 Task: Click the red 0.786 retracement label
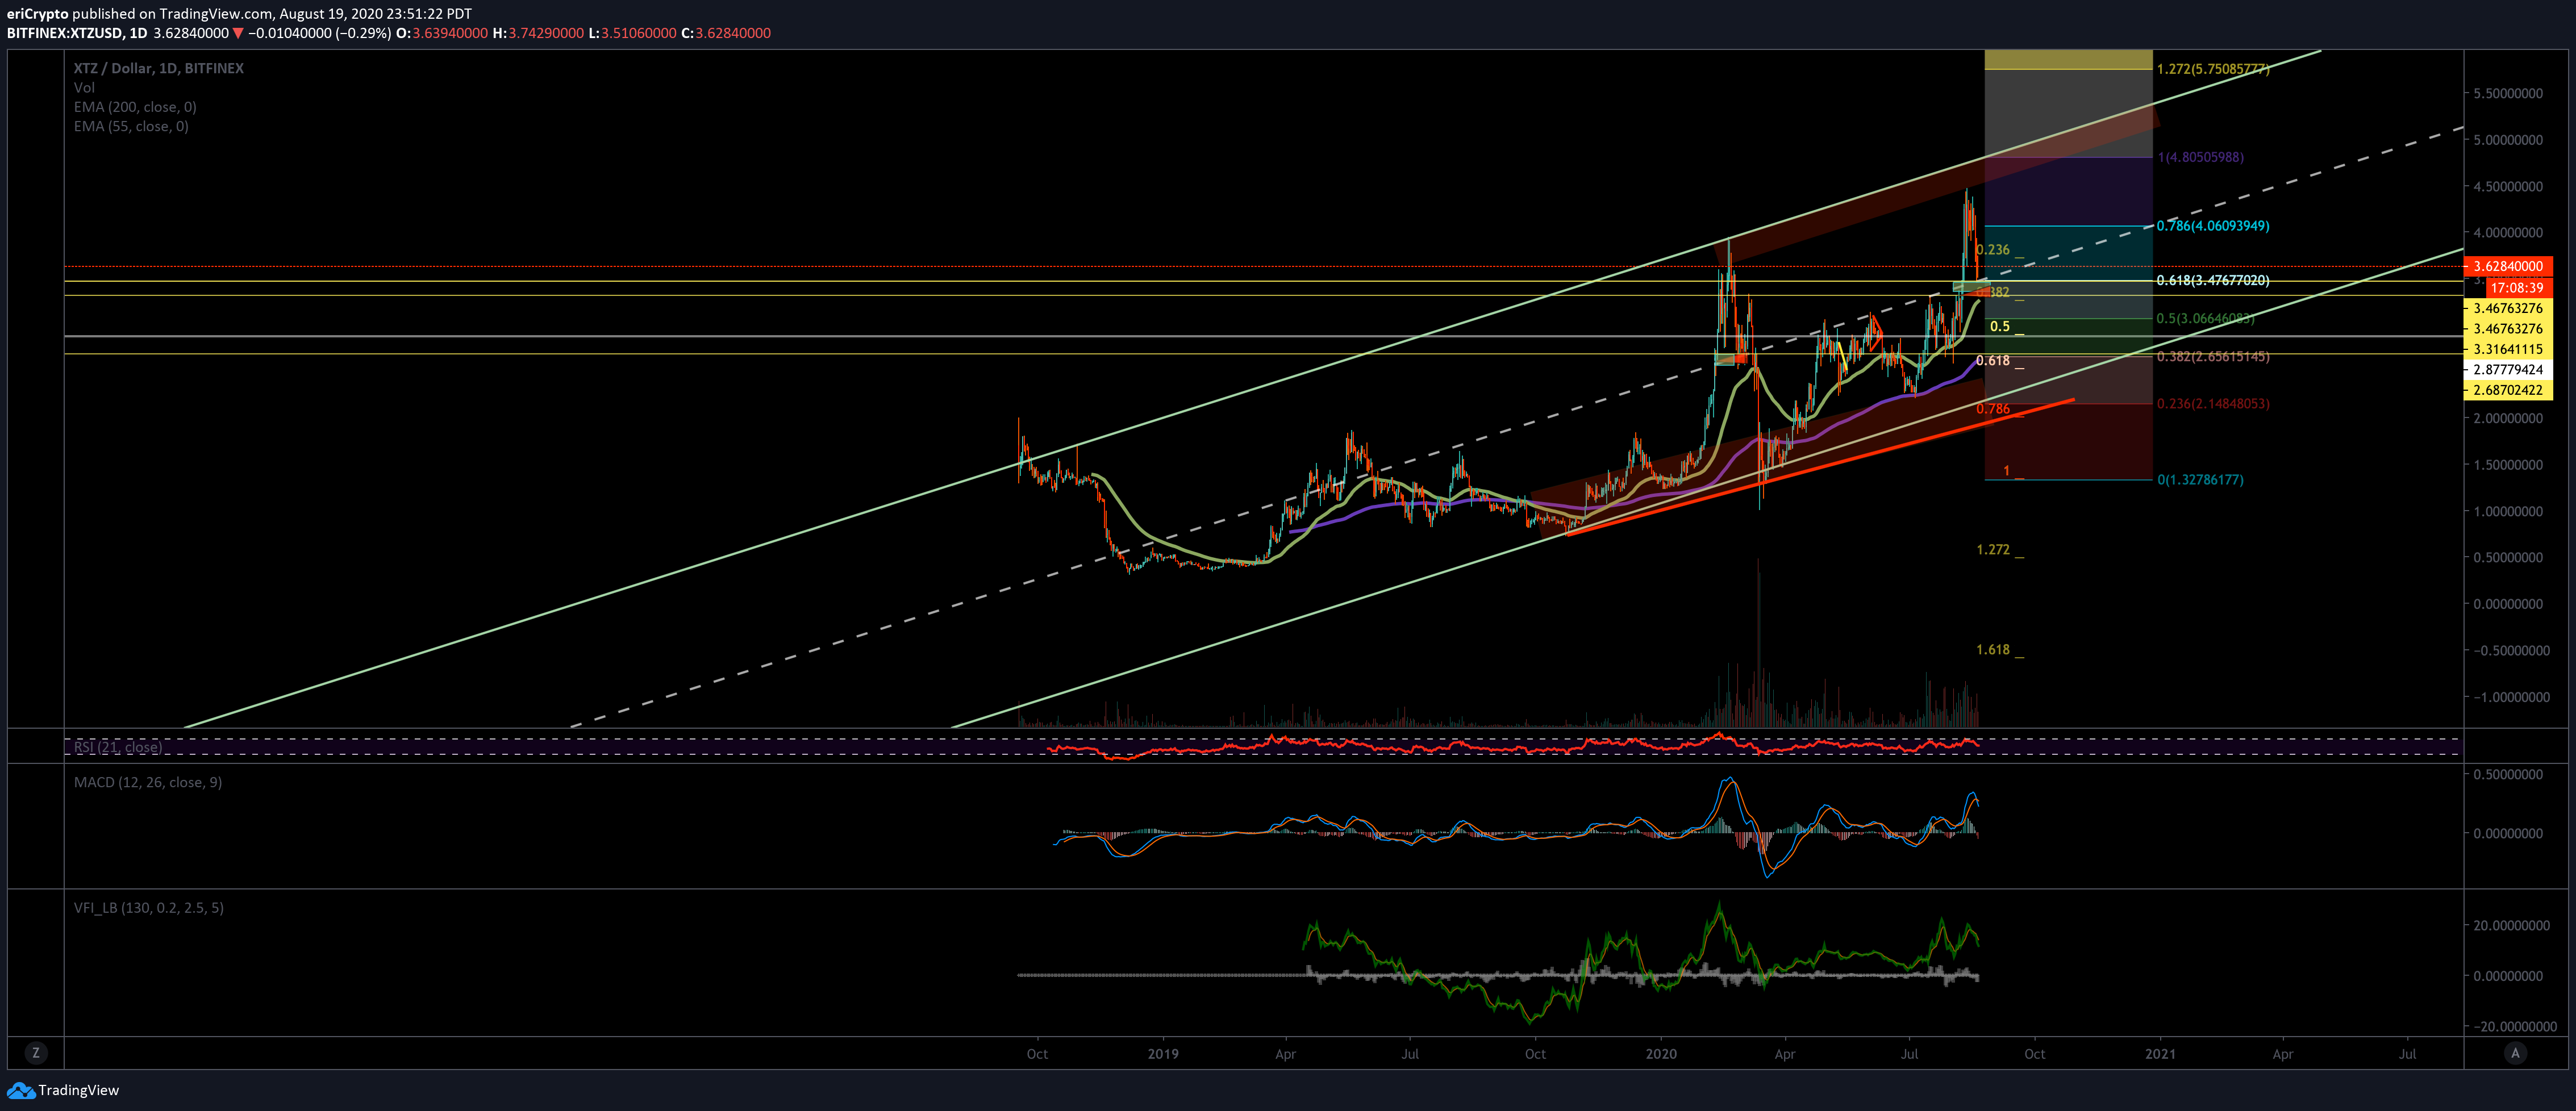1993,409
